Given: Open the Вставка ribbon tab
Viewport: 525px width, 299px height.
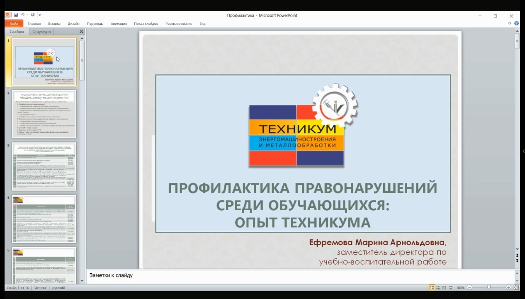Looking at the screenshot, I should pos(54,24).
